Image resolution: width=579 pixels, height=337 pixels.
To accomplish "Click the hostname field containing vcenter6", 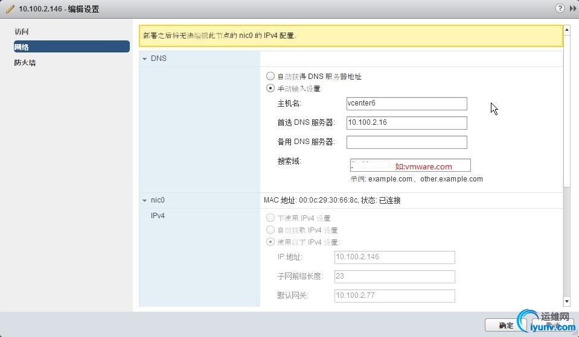I will 406,104.
